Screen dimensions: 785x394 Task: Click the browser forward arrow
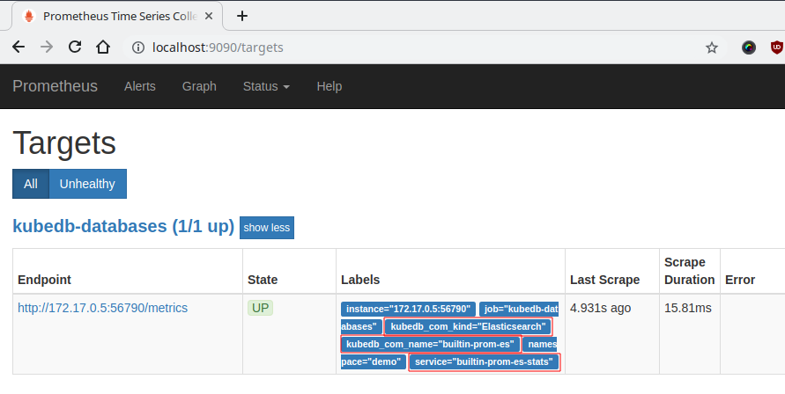point(47,47)
